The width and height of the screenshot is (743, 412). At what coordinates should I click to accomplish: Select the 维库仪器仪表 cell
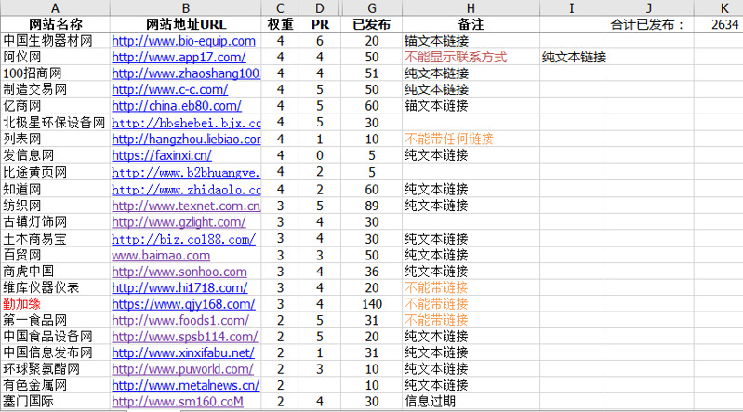click(55, 287)
